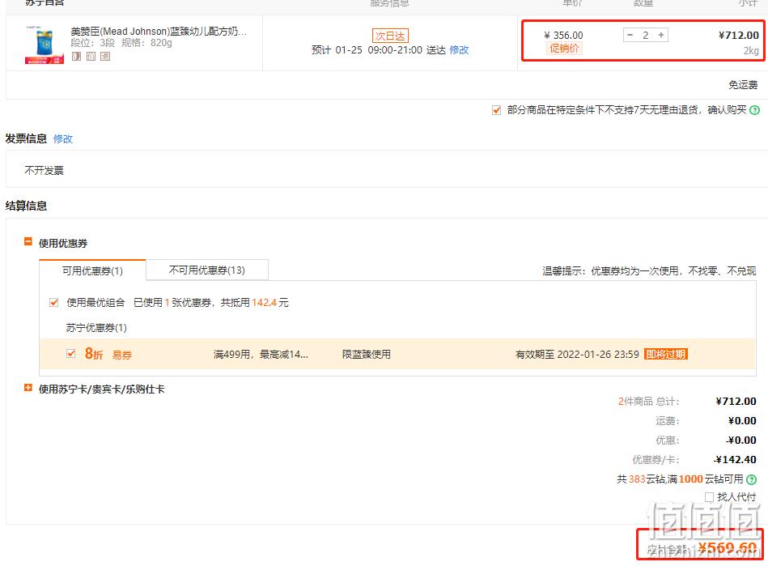768x566 pixels.
Task: Click the 即将过期 expiring-soon badge
Action: click(666, 355)
